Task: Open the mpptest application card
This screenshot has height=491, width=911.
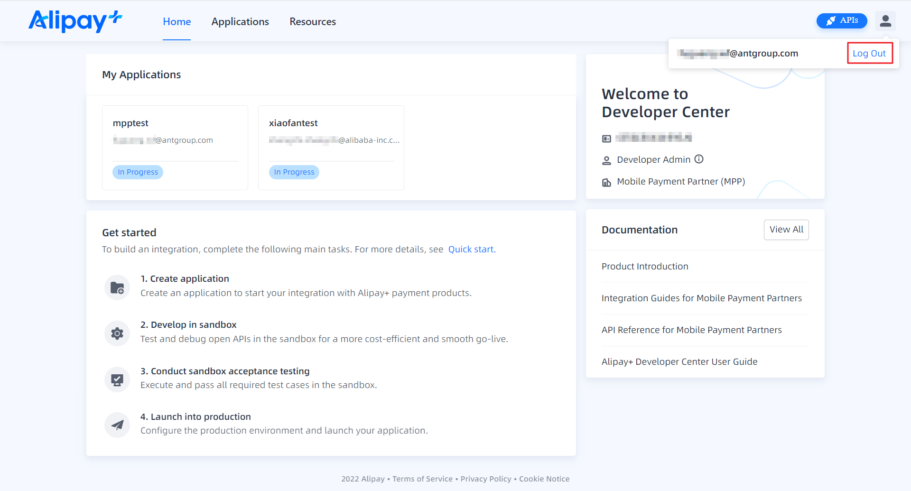Action: tap(175, 147)
